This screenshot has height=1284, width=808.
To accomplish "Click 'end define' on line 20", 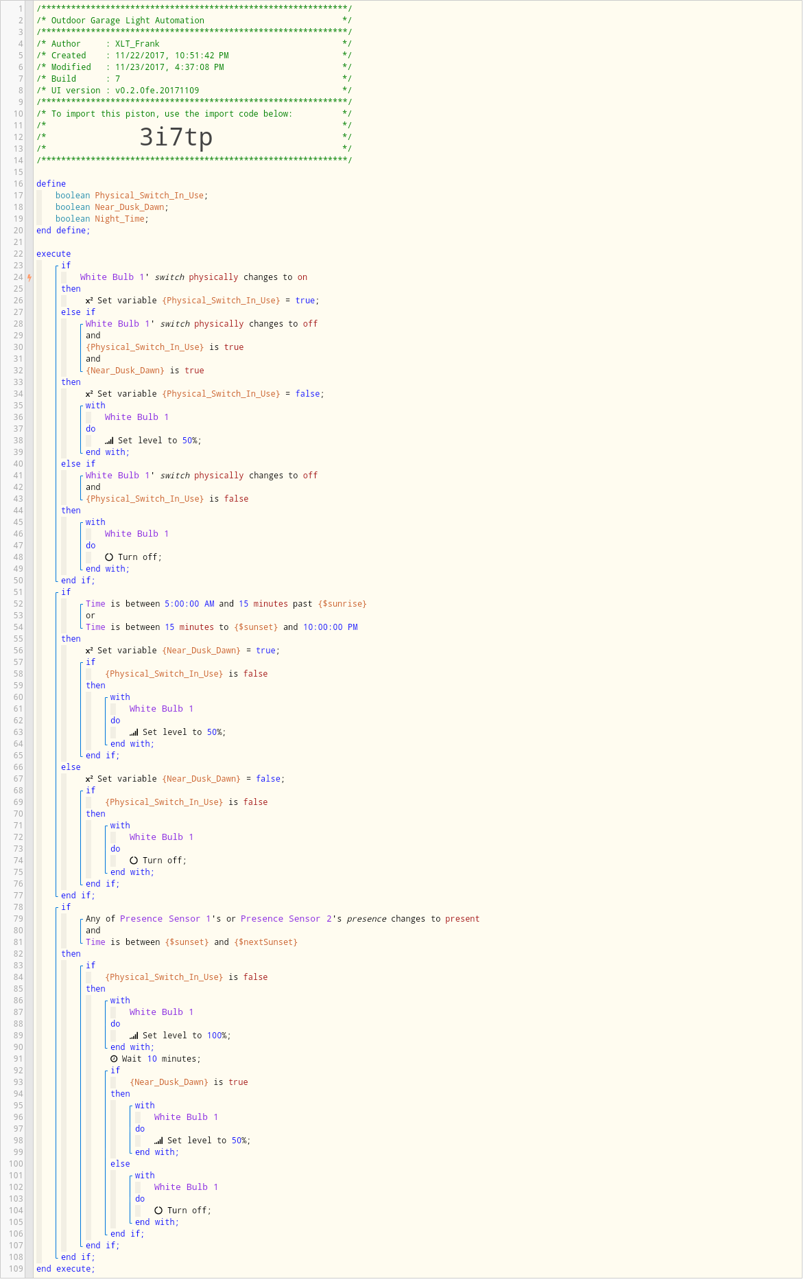I will (63, 231).
